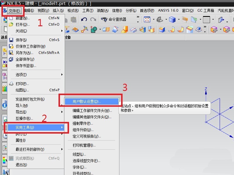Screen dimensions: 234x175
Task: Open the 分析(L) menu
Action: tap(131, 10)
